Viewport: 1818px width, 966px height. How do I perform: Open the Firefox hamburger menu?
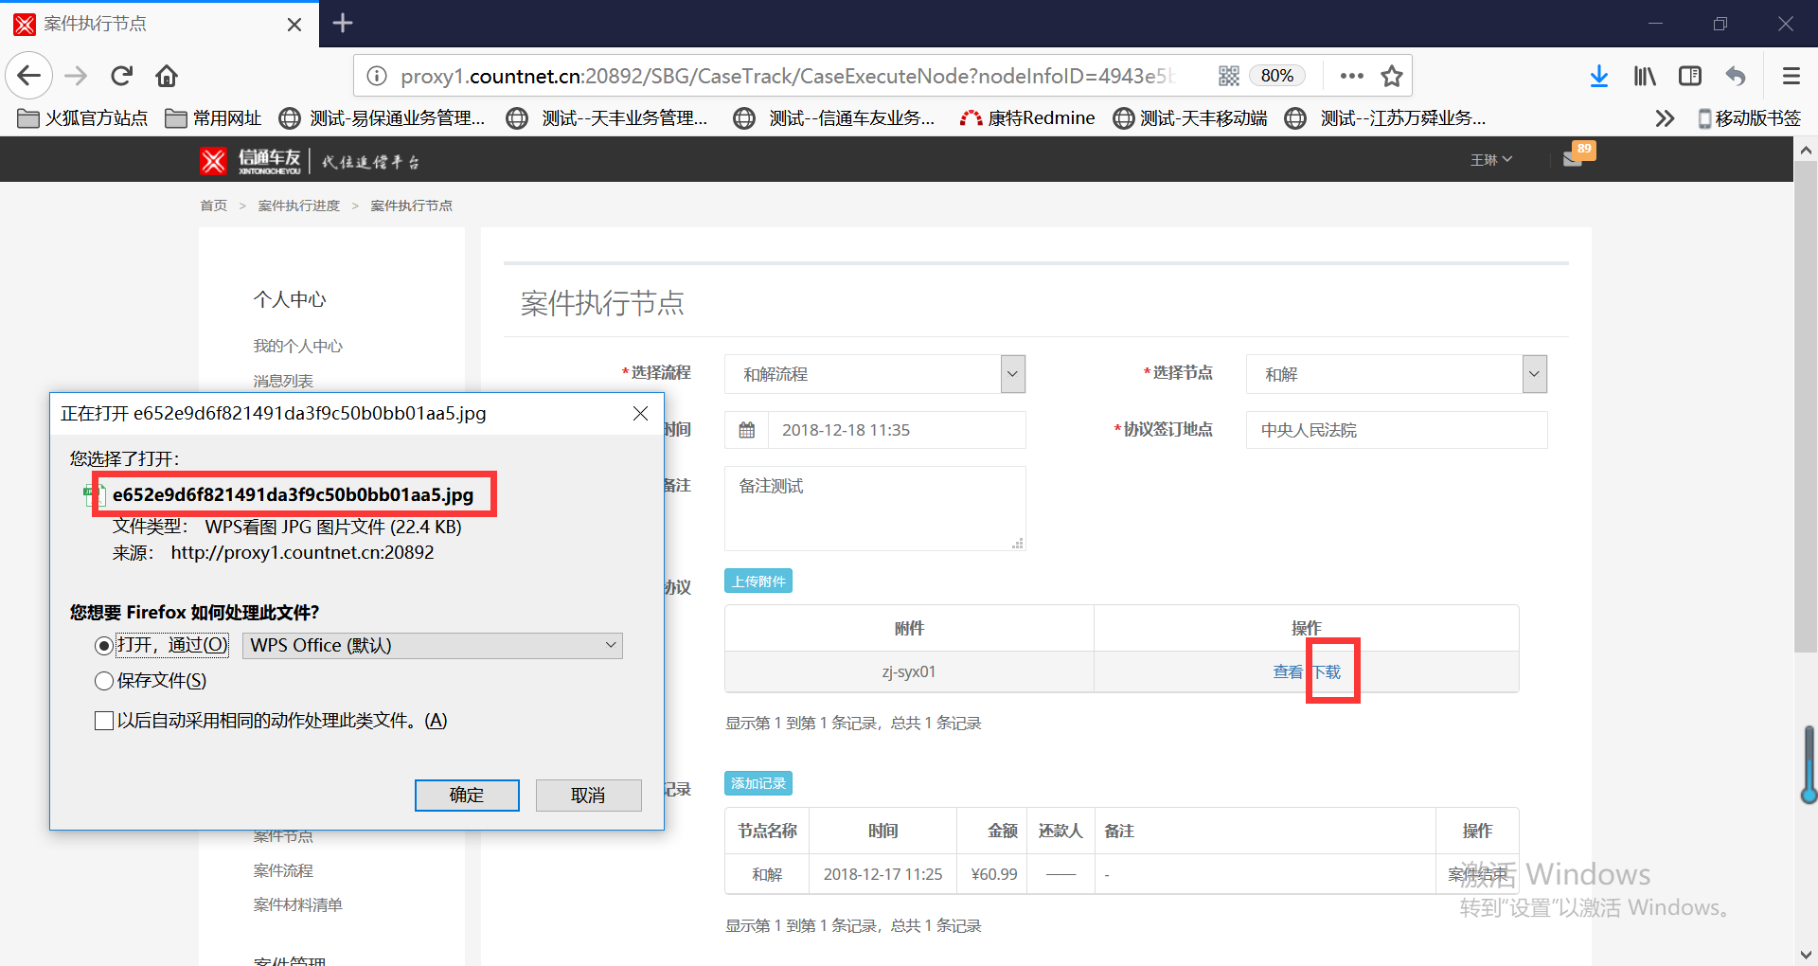click(1791, 76)
